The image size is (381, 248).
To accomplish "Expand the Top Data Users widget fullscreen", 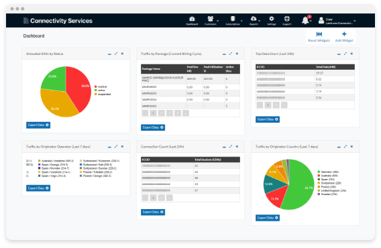I will (345, 54).
